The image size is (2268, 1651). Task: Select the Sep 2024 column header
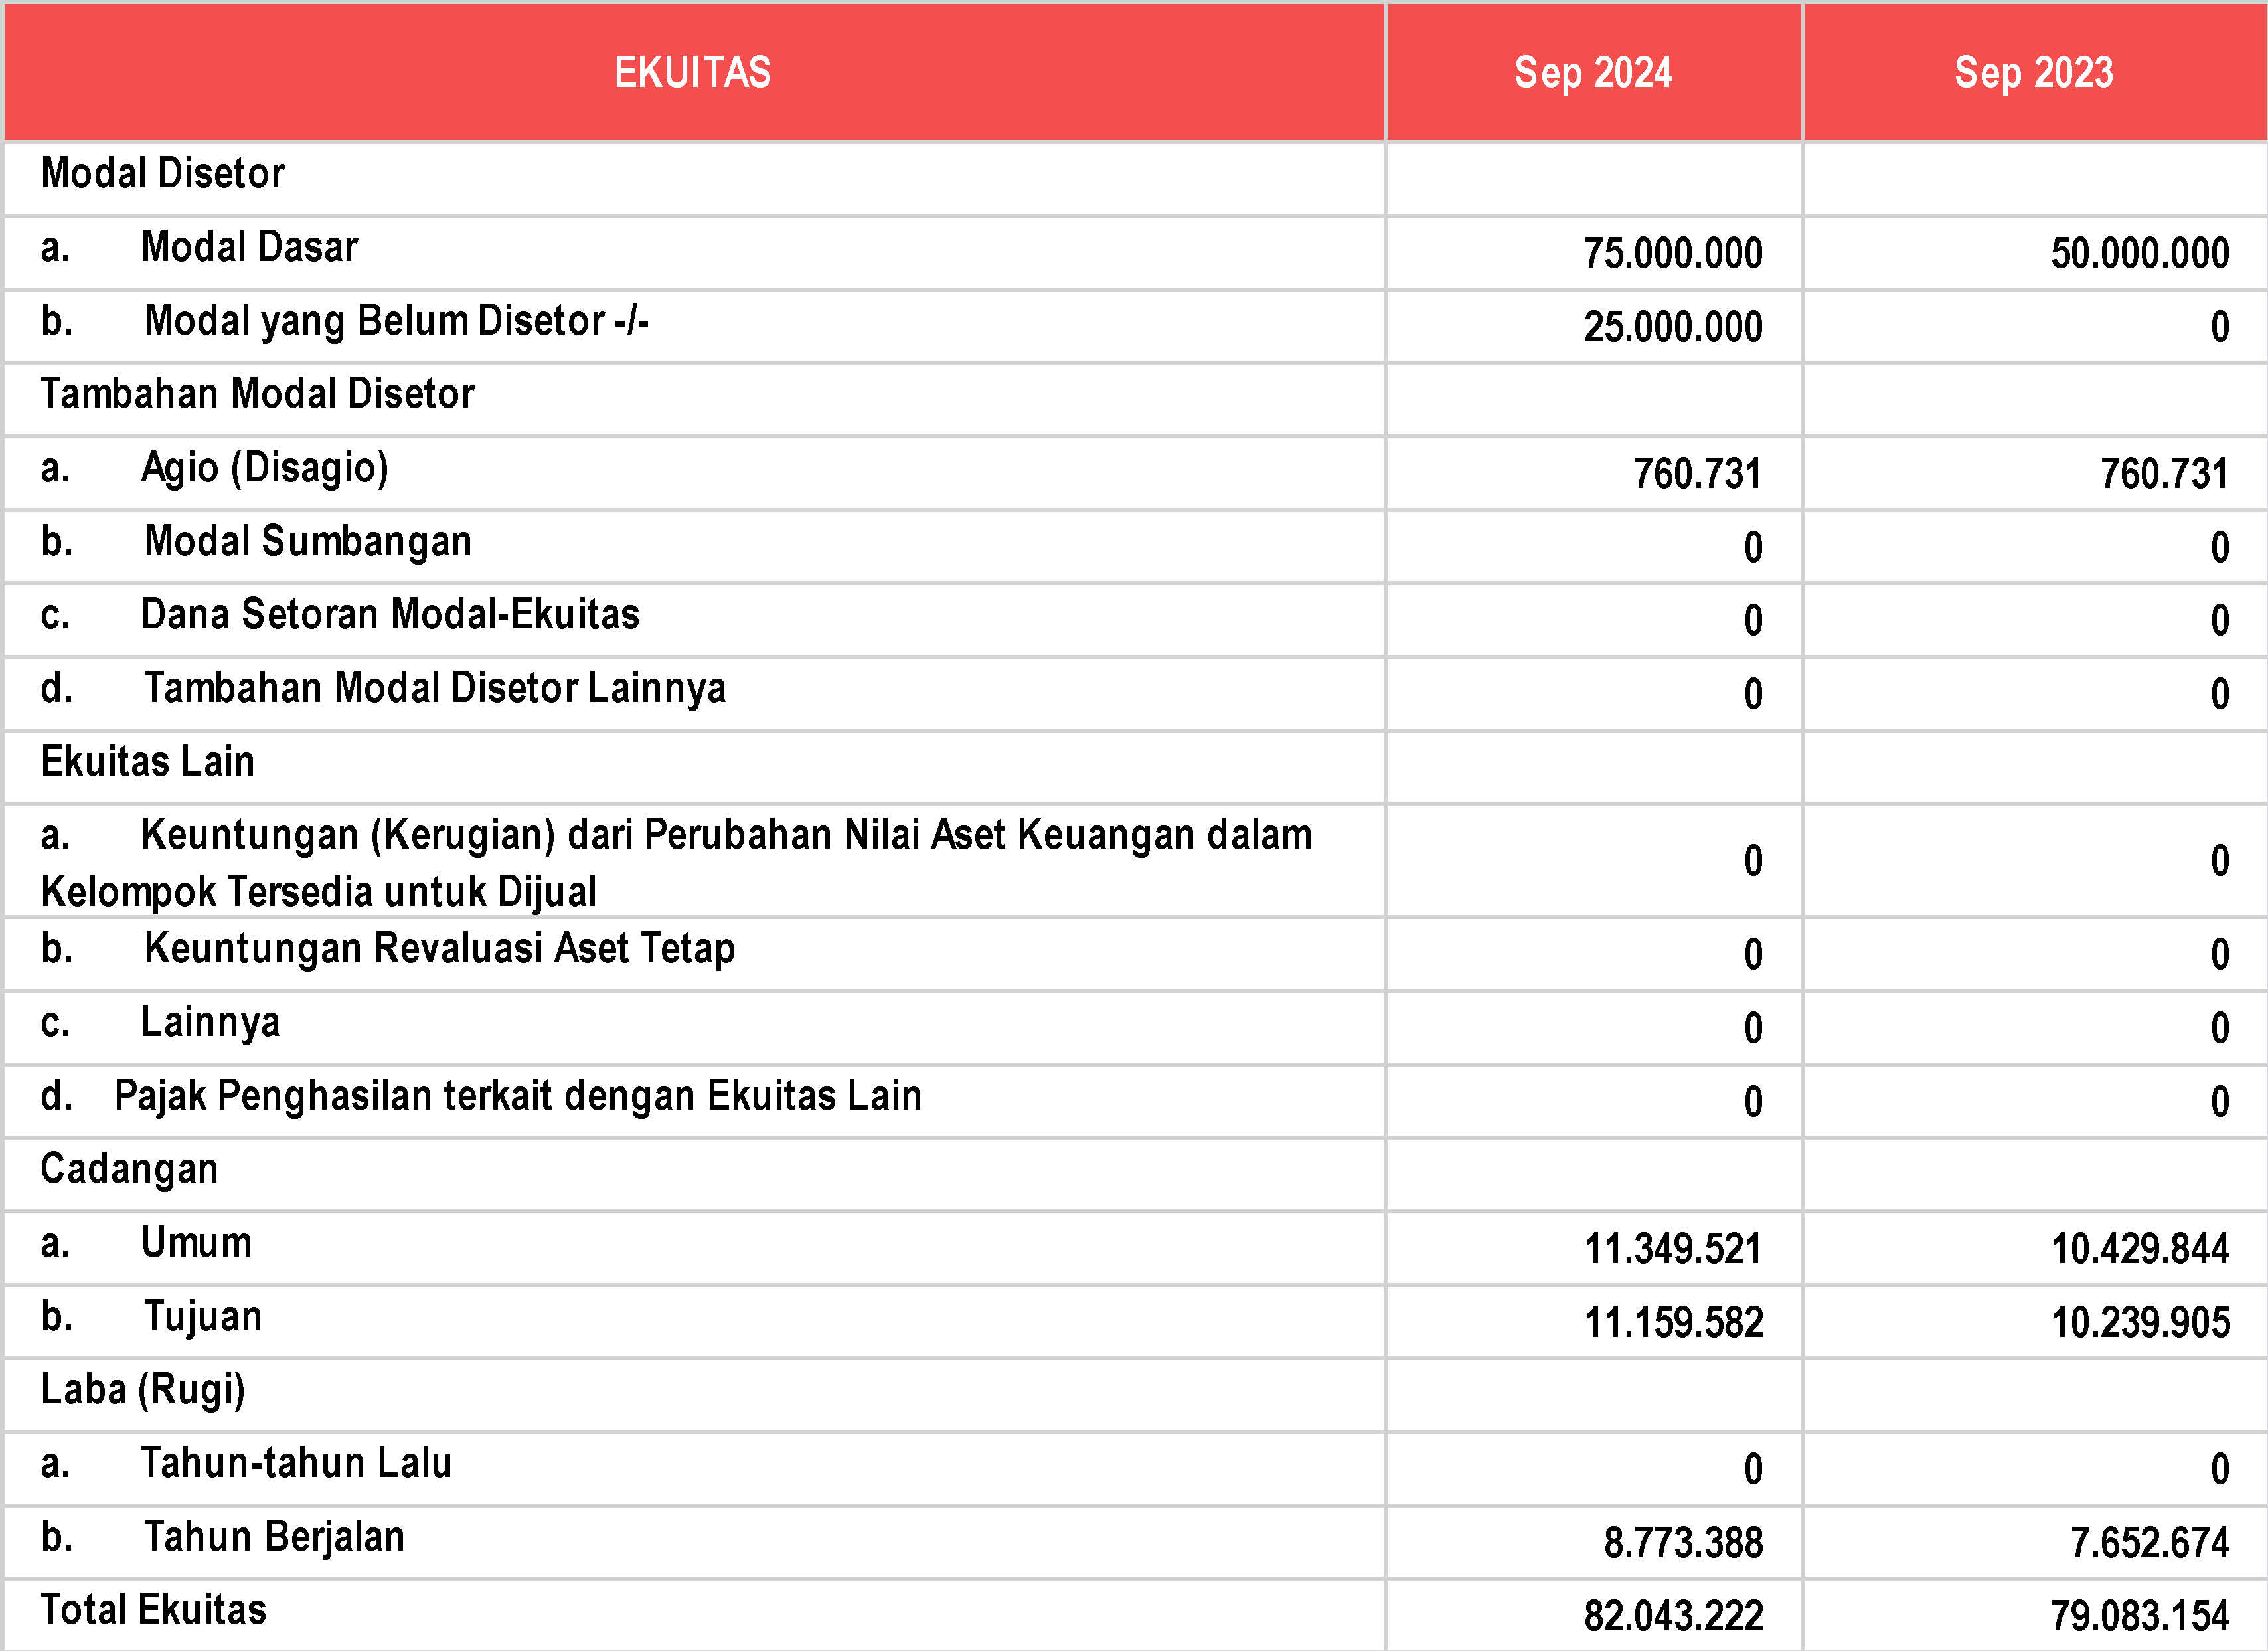pos(1593,73)
